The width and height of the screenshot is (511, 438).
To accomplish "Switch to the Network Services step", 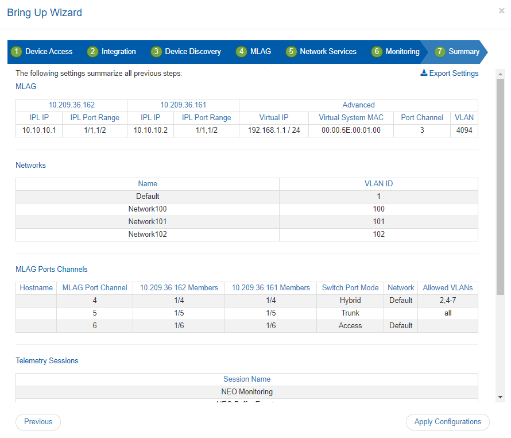I will (328, 52).
